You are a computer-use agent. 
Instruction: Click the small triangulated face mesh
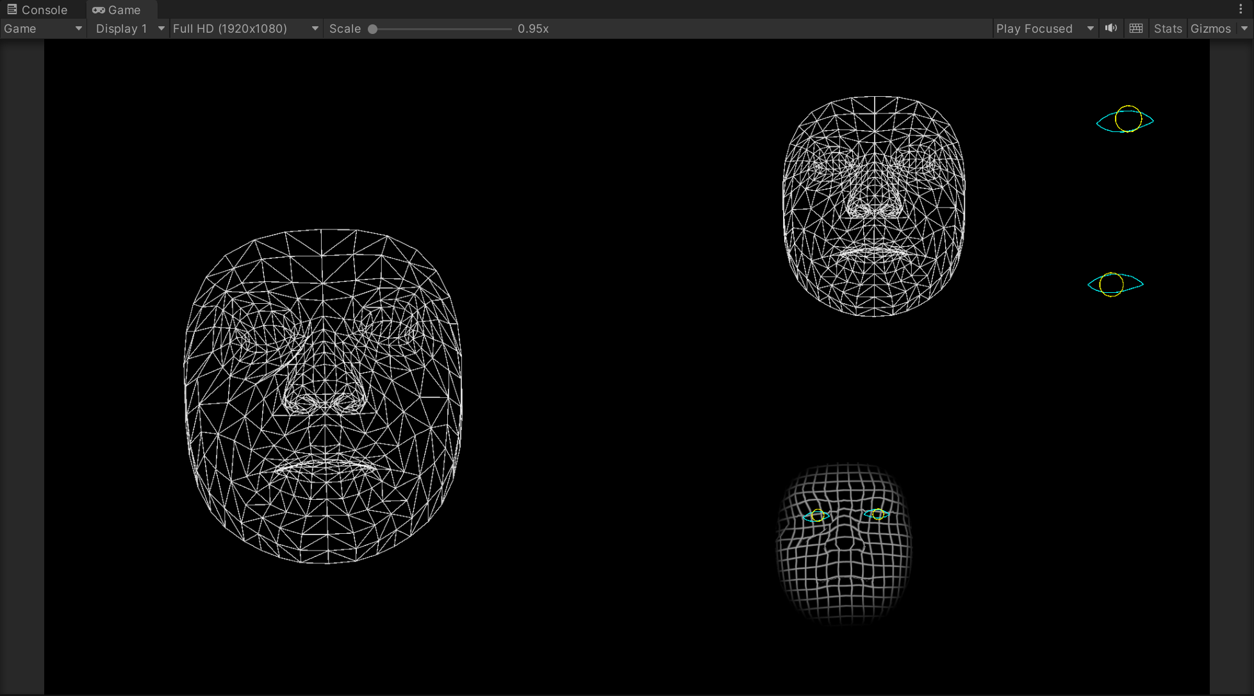pos(874,206)
